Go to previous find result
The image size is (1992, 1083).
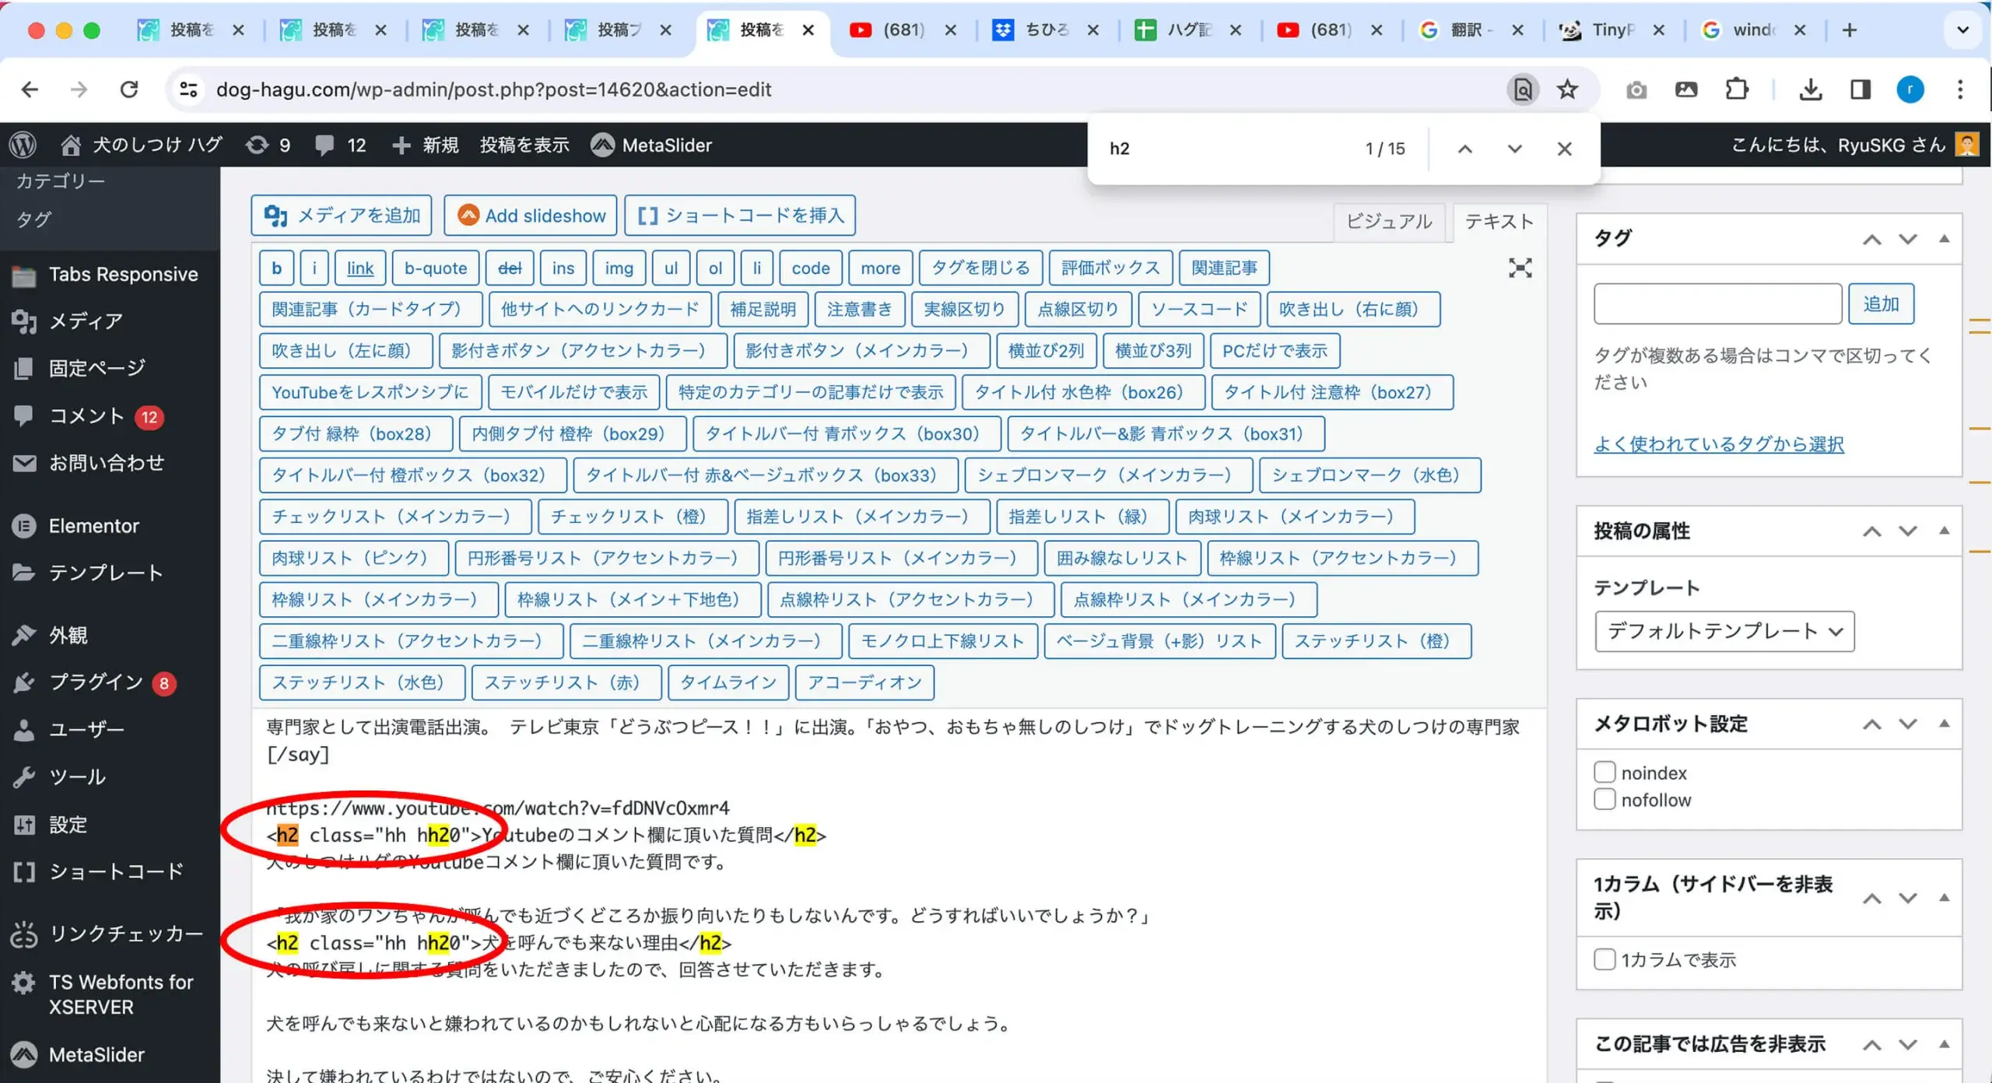coord(1464,149)
